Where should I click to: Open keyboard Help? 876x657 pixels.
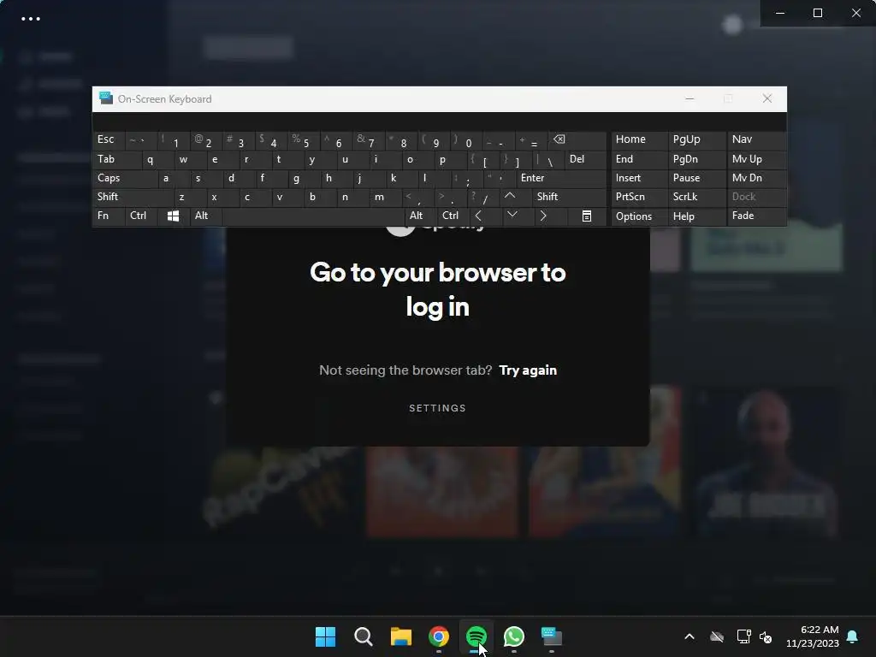696,216
